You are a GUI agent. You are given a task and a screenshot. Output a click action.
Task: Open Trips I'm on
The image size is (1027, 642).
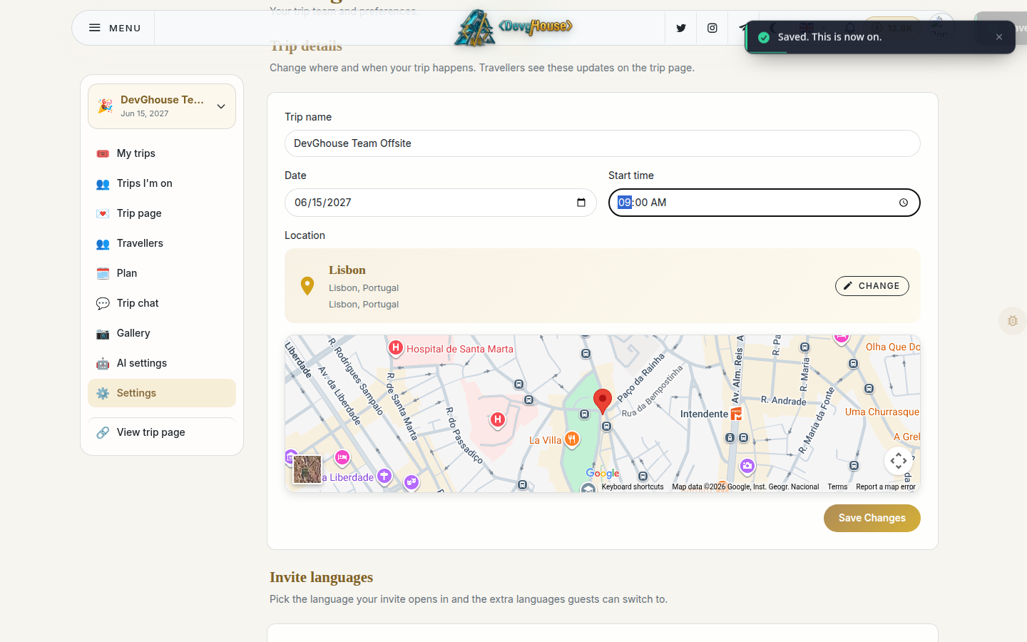[162, 183]
